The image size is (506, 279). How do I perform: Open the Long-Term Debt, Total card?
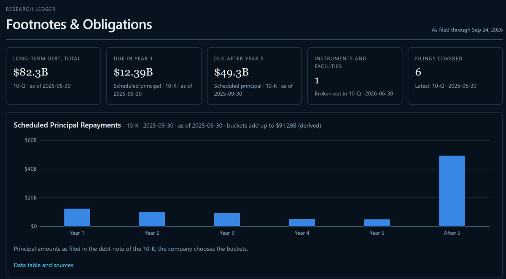pos(54,76)
